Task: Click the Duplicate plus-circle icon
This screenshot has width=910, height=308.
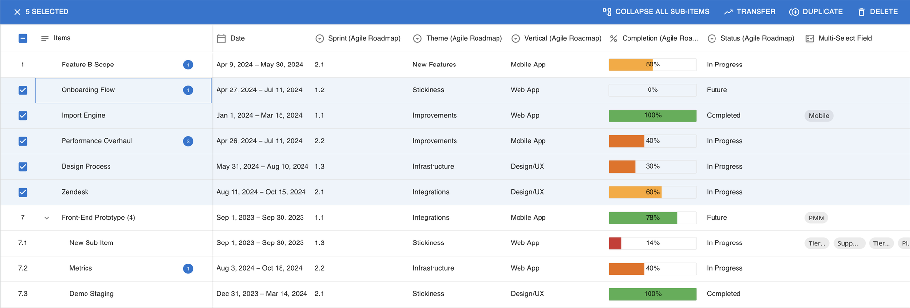Action: [x=794, y=12]
